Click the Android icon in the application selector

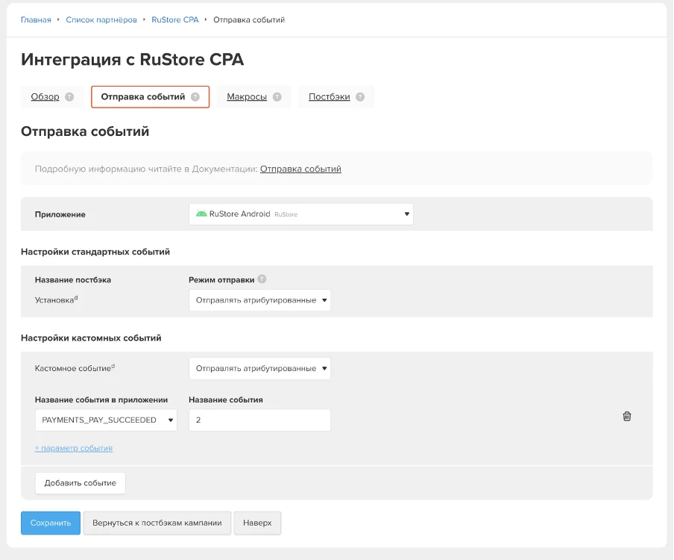(x=201, y=214)
